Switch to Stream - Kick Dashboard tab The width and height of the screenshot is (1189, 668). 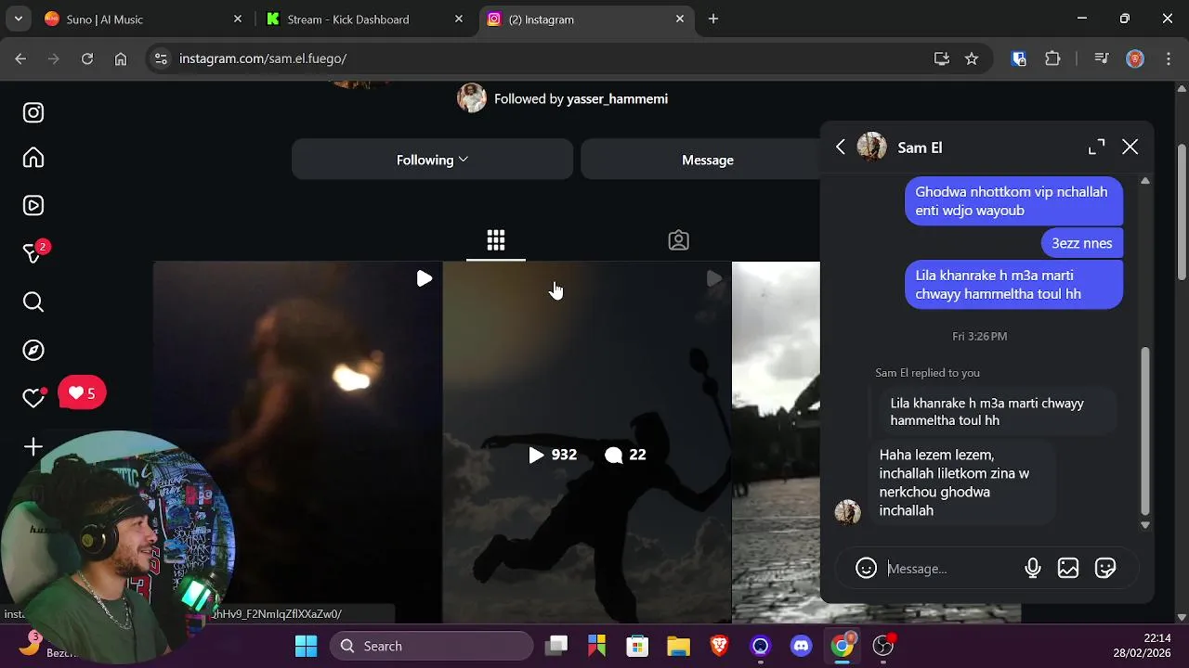point(362,19)
